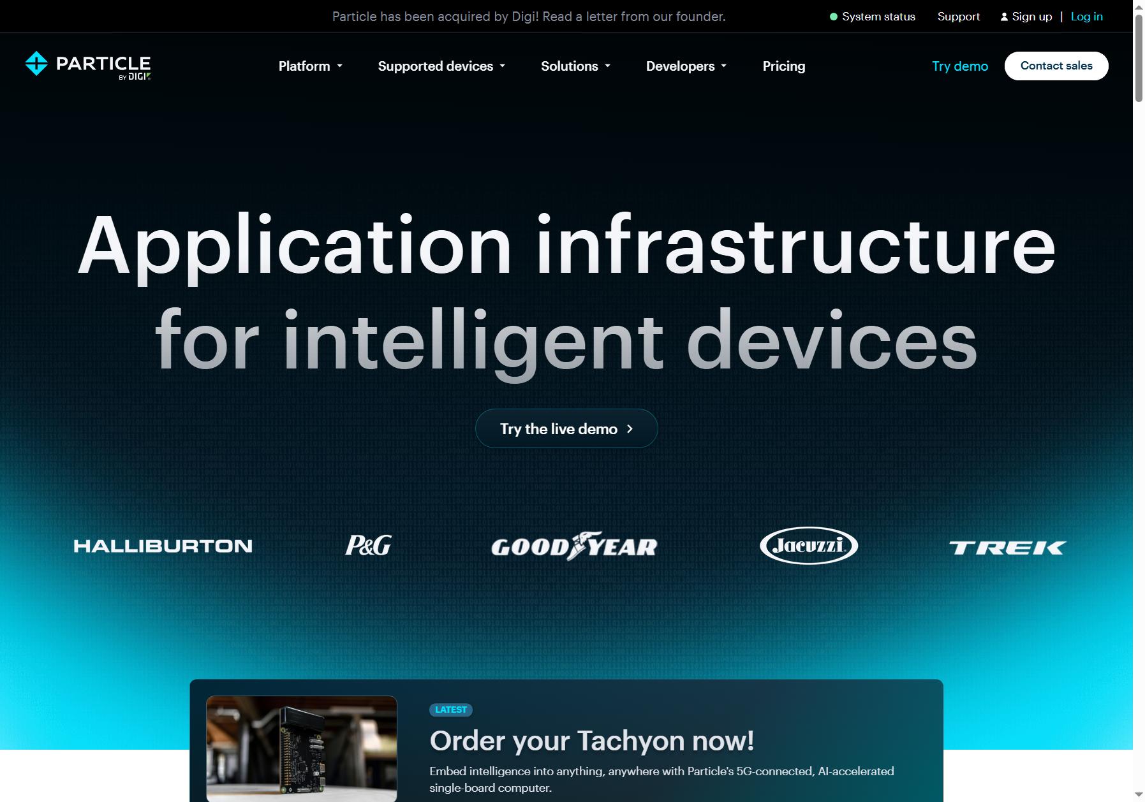
Task: Open the Support link
Action: (958, 17)
